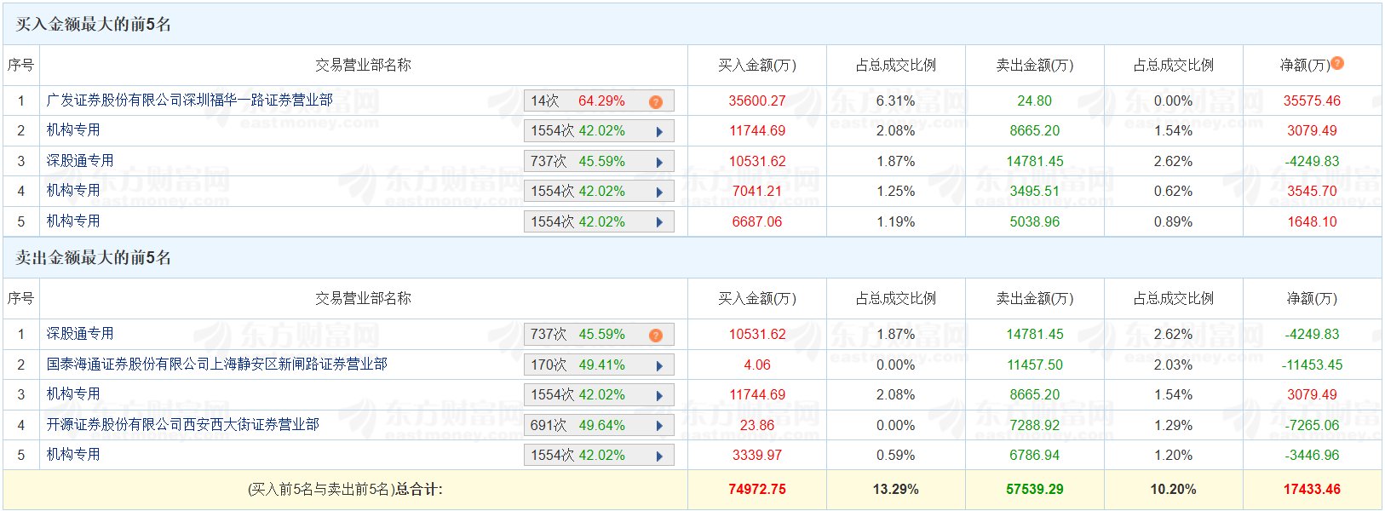
Task: Expand the 691次 49.64% stats box
Action: tap(598, 426)
